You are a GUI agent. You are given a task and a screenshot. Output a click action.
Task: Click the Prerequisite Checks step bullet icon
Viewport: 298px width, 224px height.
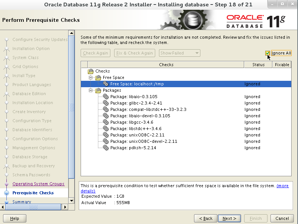coord(7,193)
